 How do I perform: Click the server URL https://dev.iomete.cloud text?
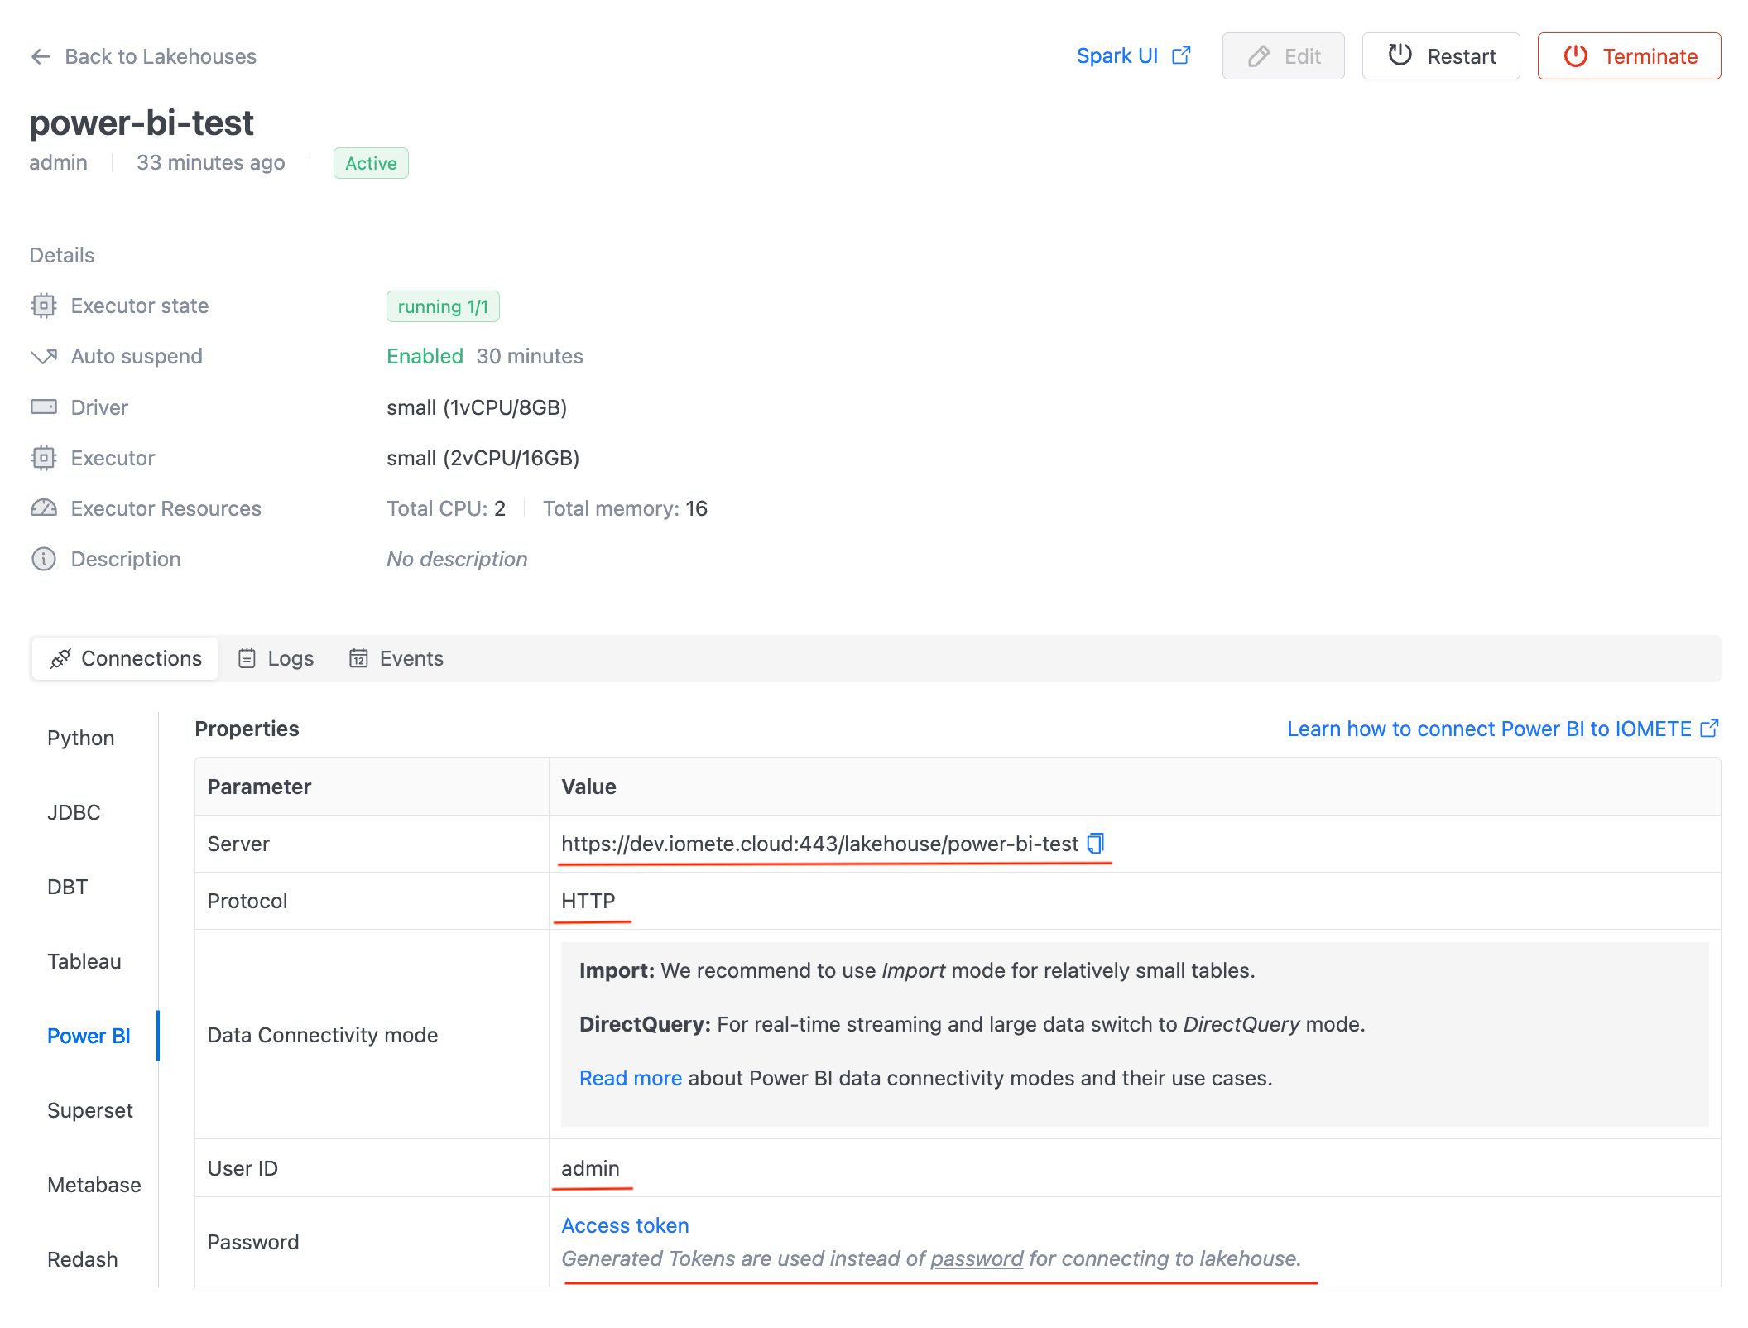[x=819, y=844]
